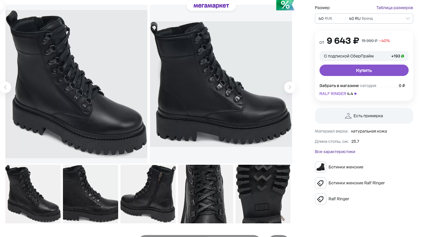
Task: Go to the previous product photo arrow
Action: pos(5,87)
